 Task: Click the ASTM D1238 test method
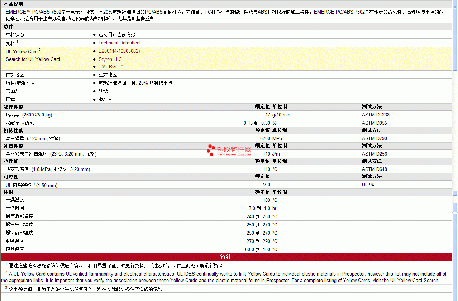click(x=376, y=115)
